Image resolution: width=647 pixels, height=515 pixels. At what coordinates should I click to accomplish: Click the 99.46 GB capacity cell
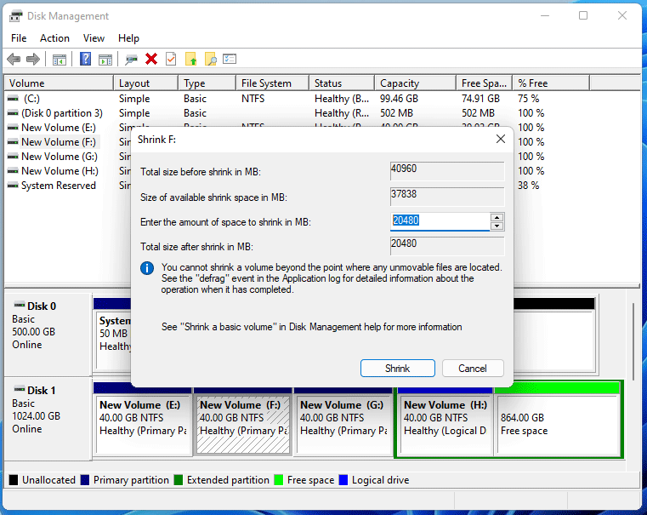tap(399, 99)
